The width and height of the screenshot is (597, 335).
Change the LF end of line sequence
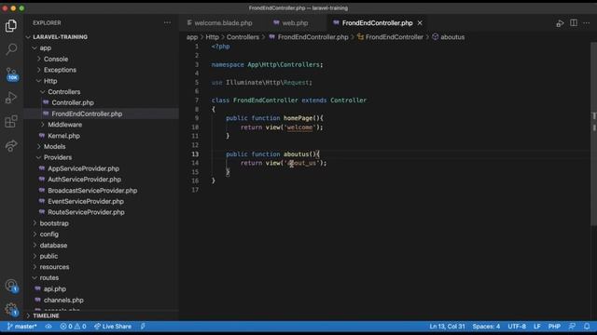pos(537,327)
